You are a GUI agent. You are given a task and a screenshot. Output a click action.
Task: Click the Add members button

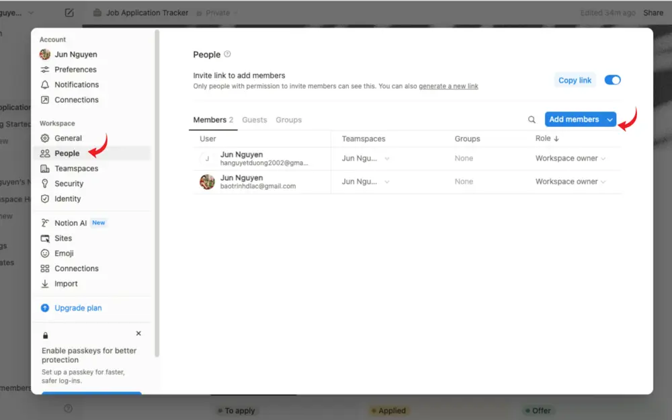tap(575, 120)
